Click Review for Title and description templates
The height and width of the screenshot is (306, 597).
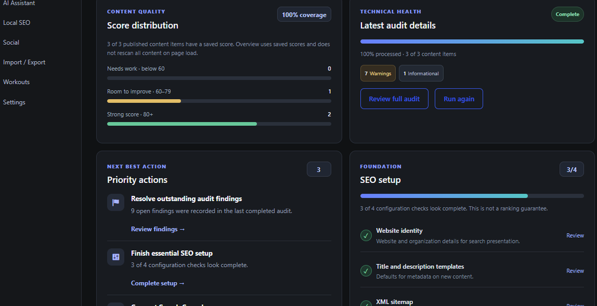point(575,271)
